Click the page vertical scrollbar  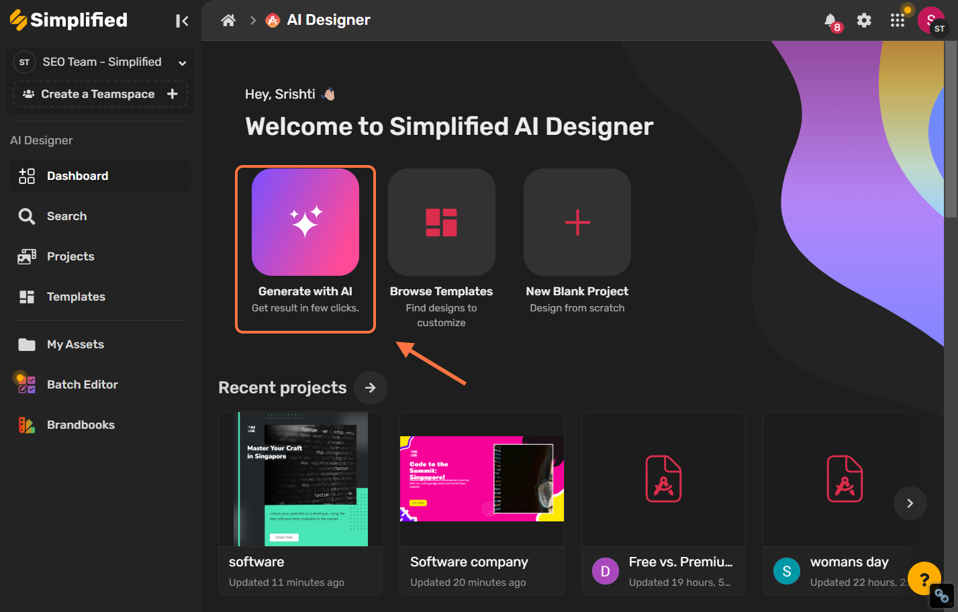[951, 127]
